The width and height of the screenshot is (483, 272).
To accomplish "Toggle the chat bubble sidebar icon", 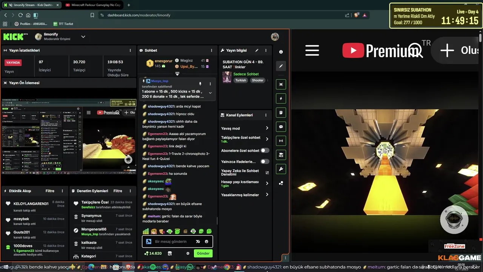I will (x=281, y=127).
